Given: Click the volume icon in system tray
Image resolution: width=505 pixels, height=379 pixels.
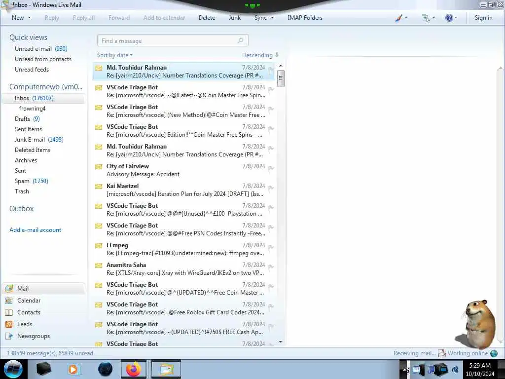Looking at the screenshot, I should click(x=455, y=369).
